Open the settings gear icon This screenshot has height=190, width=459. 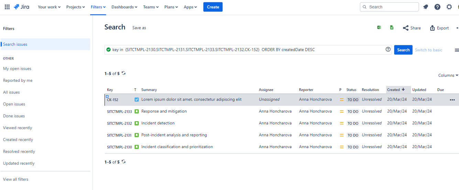pos(449,7)
